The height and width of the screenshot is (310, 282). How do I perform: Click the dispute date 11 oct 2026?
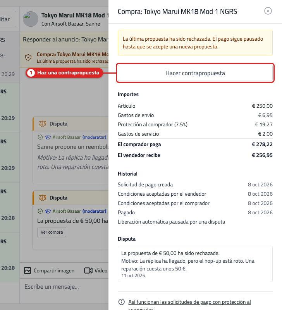(133, 276)
